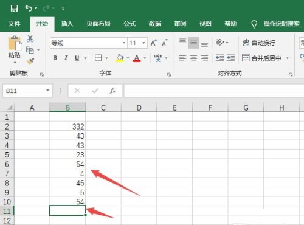Screen dimensions: 304x225
Task: Open the font color dropdown arrow
Action: 145,58
